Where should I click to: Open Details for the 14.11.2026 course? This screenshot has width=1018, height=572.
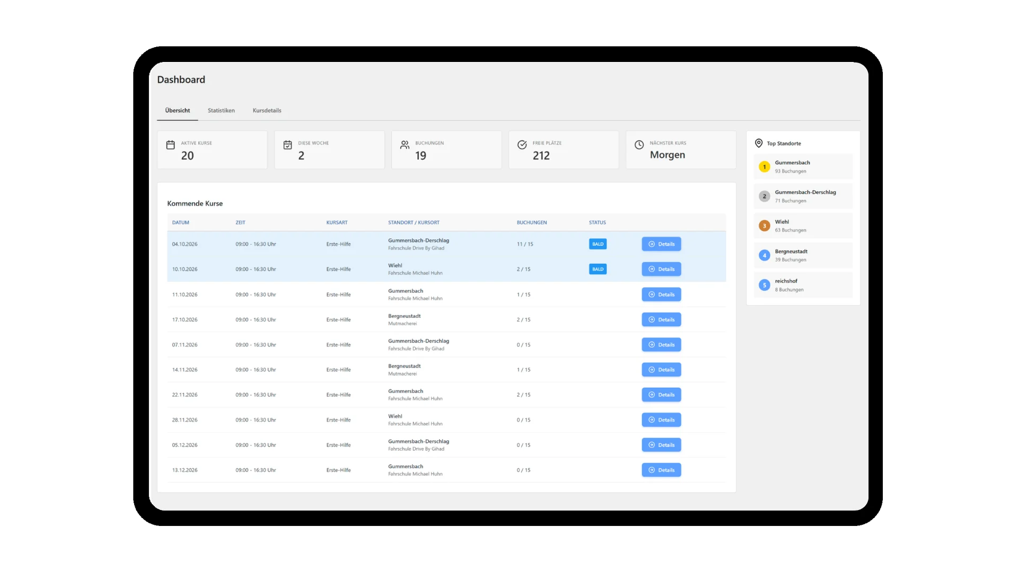(x=661, y=370)
